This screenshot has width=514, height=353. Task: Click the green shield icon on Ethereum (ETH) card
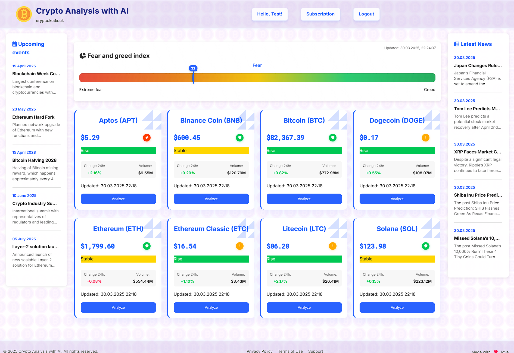click(x=147, y=246)
